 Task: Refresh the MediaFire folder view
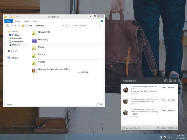click(x=66, y=26)
